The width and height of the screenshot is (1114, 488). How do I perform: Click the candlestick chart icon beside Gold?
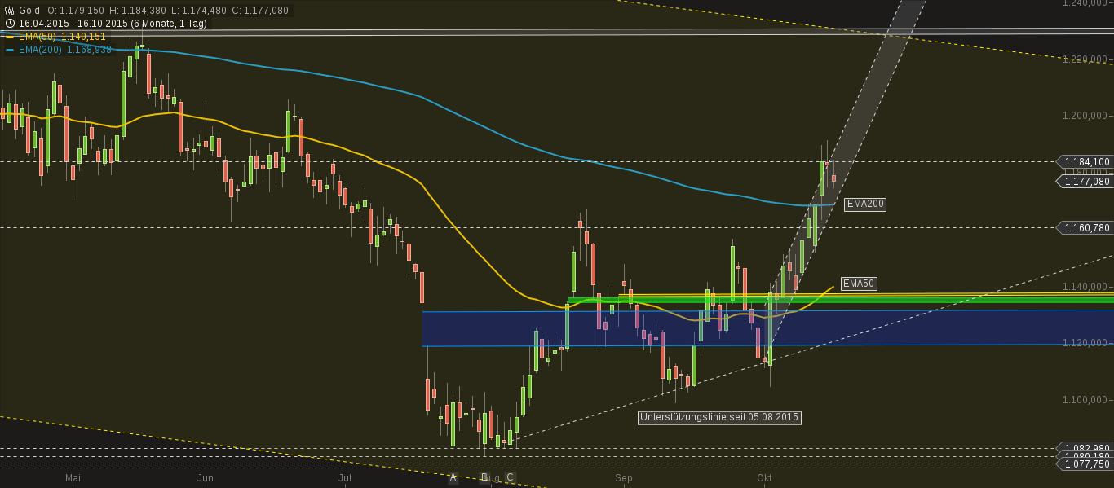[9, 10]
